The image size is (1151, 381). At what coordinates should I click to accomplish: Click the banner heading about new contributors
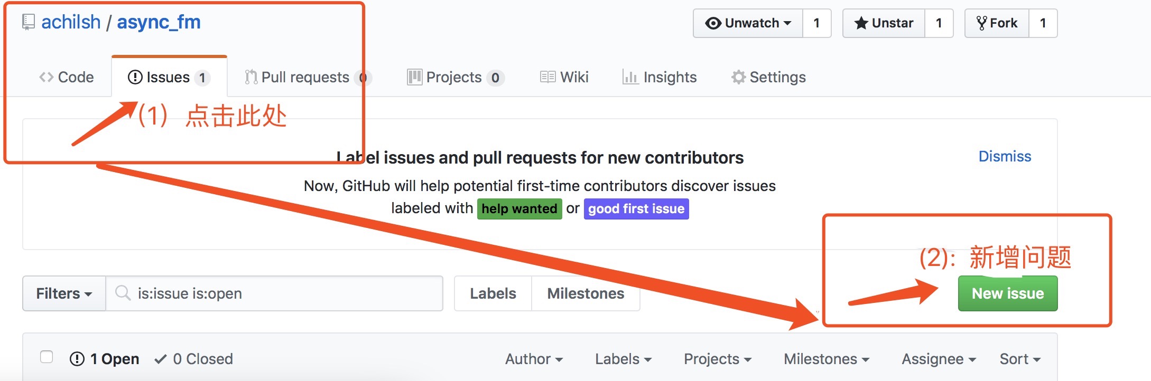click(x=540, y=157)
